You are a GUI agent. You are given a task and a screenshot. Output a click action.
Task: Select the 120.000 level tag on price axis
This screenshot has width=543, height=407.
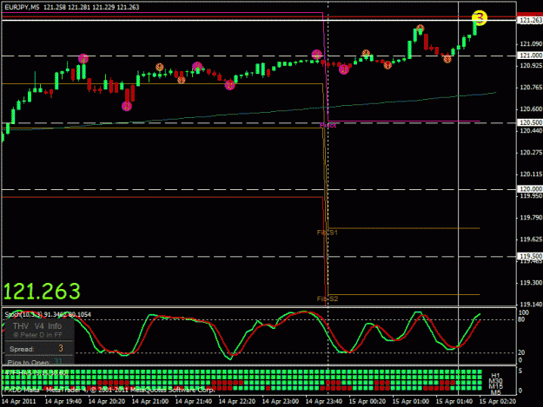[x=530, y=189]
